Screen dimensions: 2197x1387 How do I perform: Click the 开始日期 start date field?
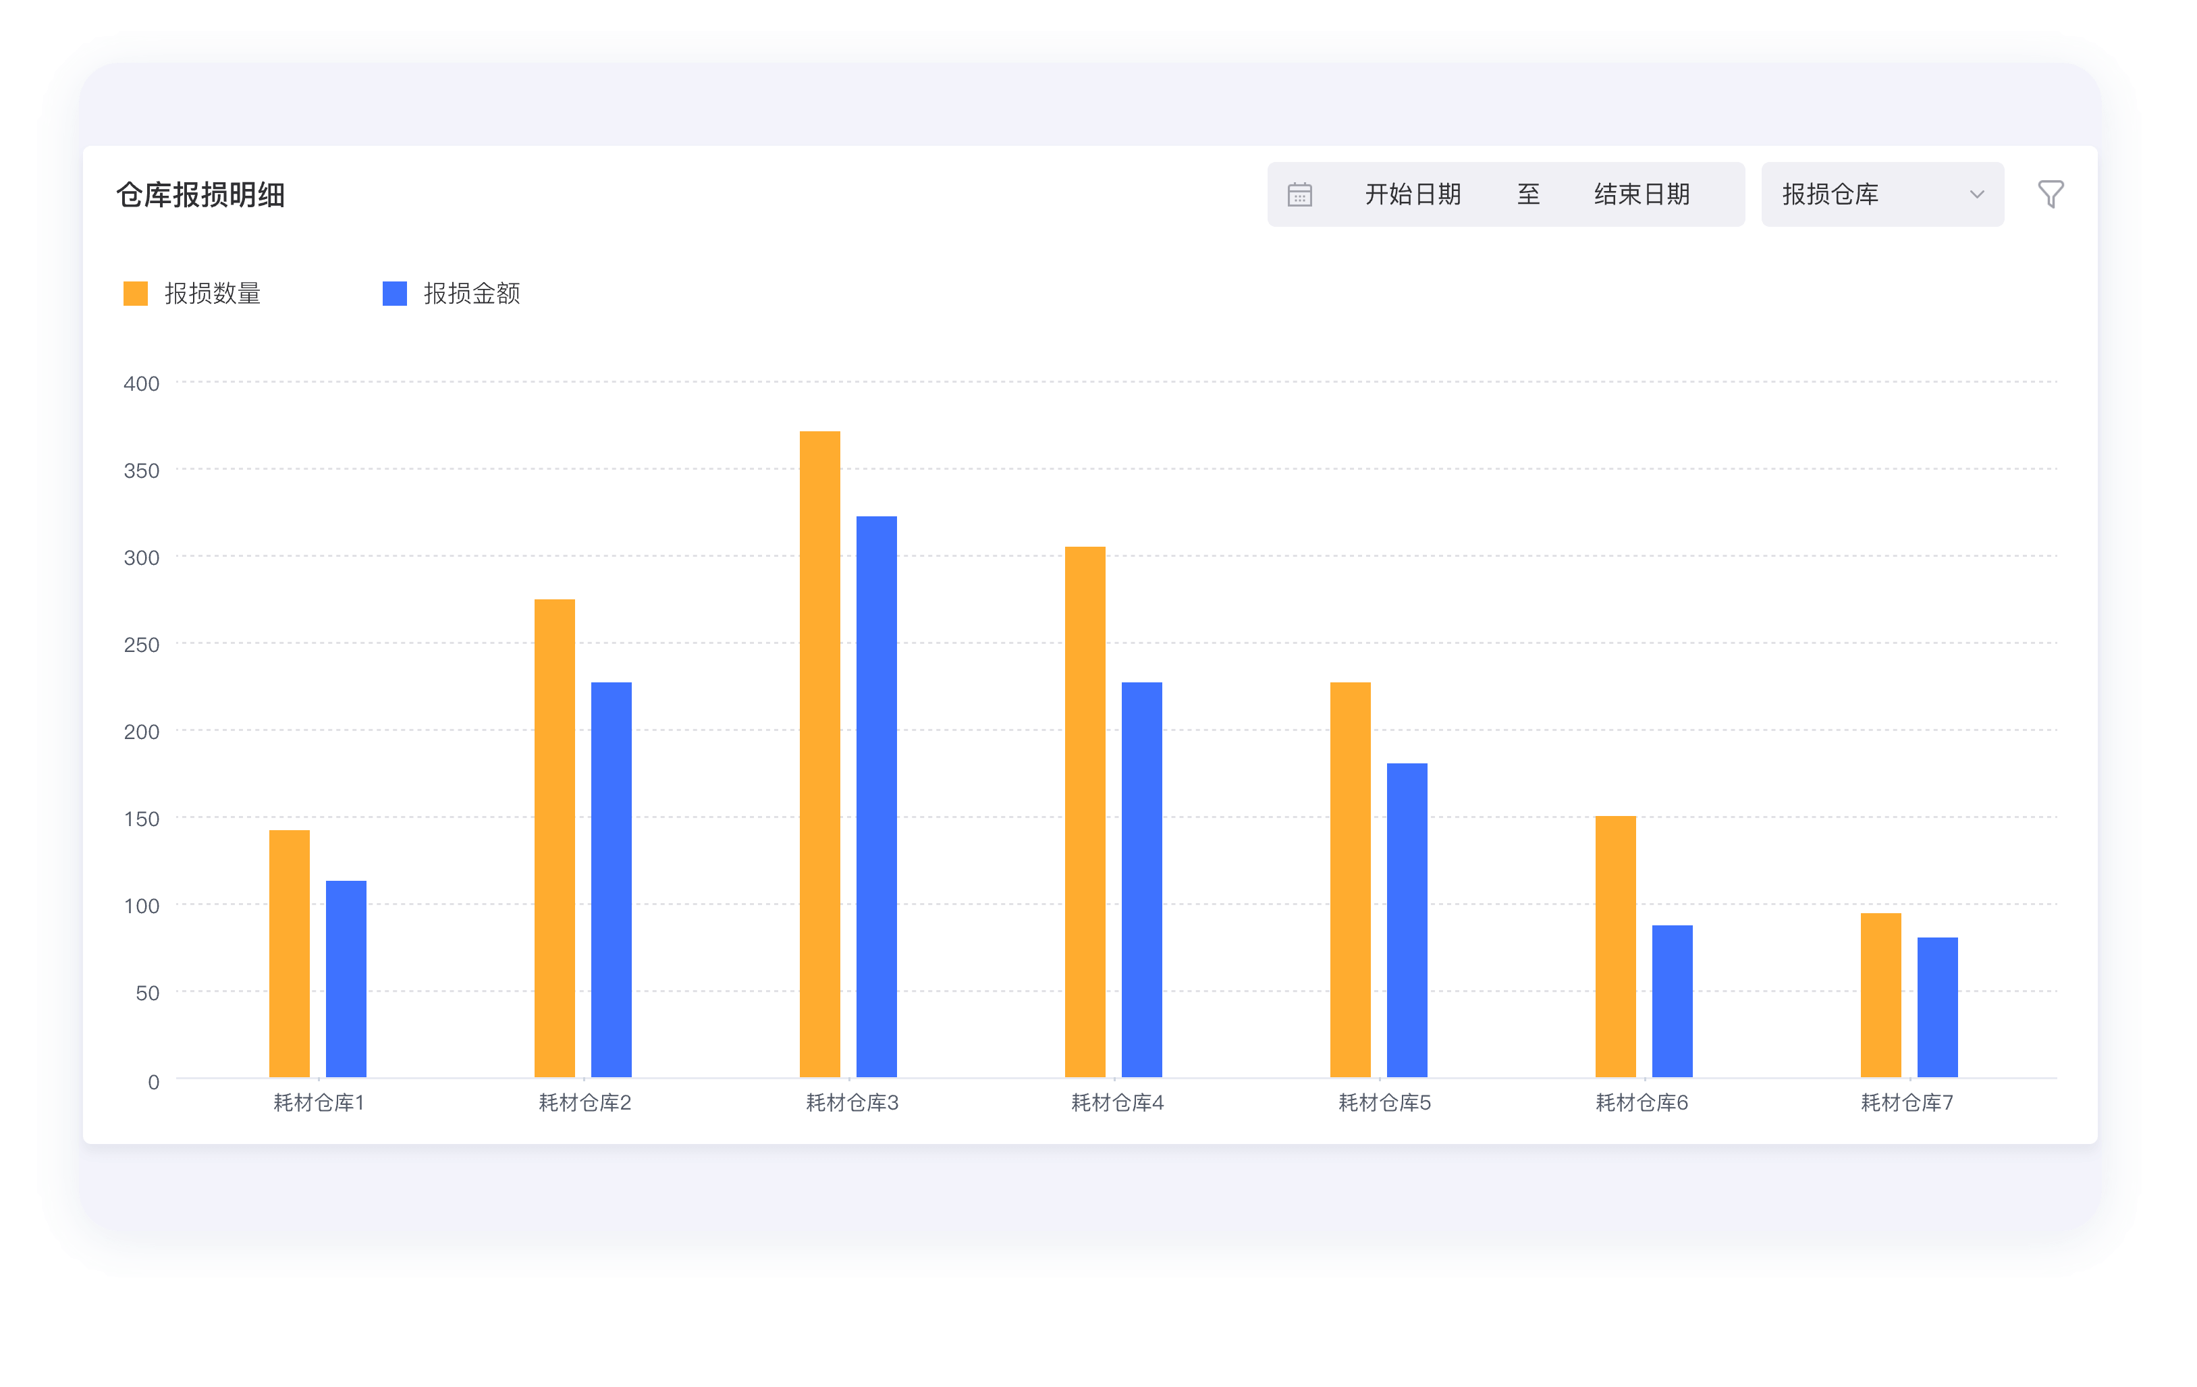click(1412, 194)
